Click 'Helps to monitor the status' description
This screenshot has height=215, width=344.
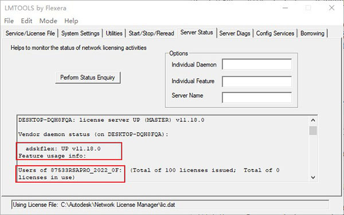pos(79,48)
